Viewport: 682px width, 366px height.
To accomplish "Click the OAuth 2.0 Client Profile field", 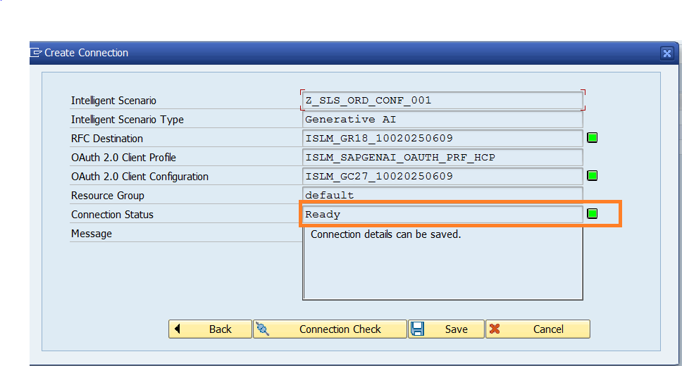I will pyautogui.click(x=442, y=157).
